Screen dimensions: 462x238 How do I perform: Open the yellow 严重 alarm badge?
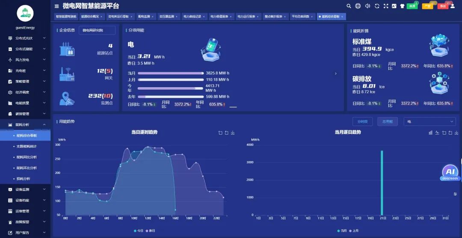click(x=427, y=6)
